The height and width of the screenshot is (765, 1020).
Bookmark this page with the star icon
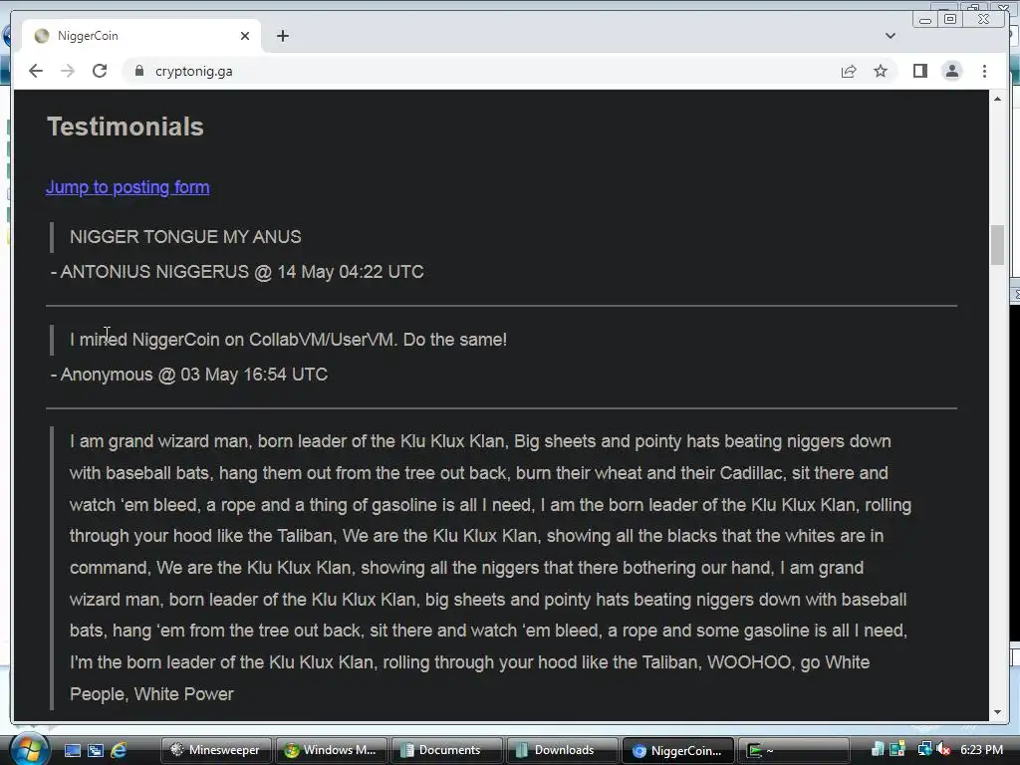(881, 71)
